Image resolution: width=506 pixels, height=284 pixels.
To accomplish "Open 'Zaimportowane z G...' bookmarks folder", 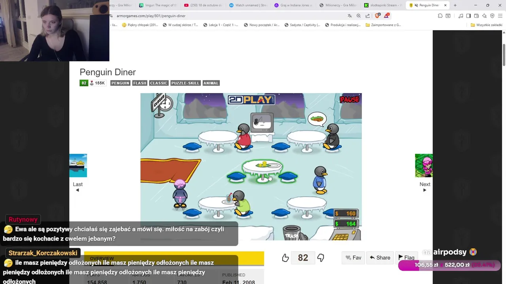I will [x=383, y=25].
